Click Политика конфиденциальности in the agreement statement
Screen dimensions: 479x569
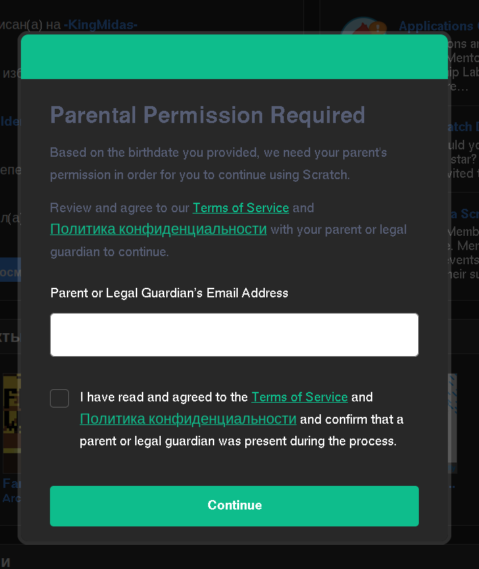[188, 419]
